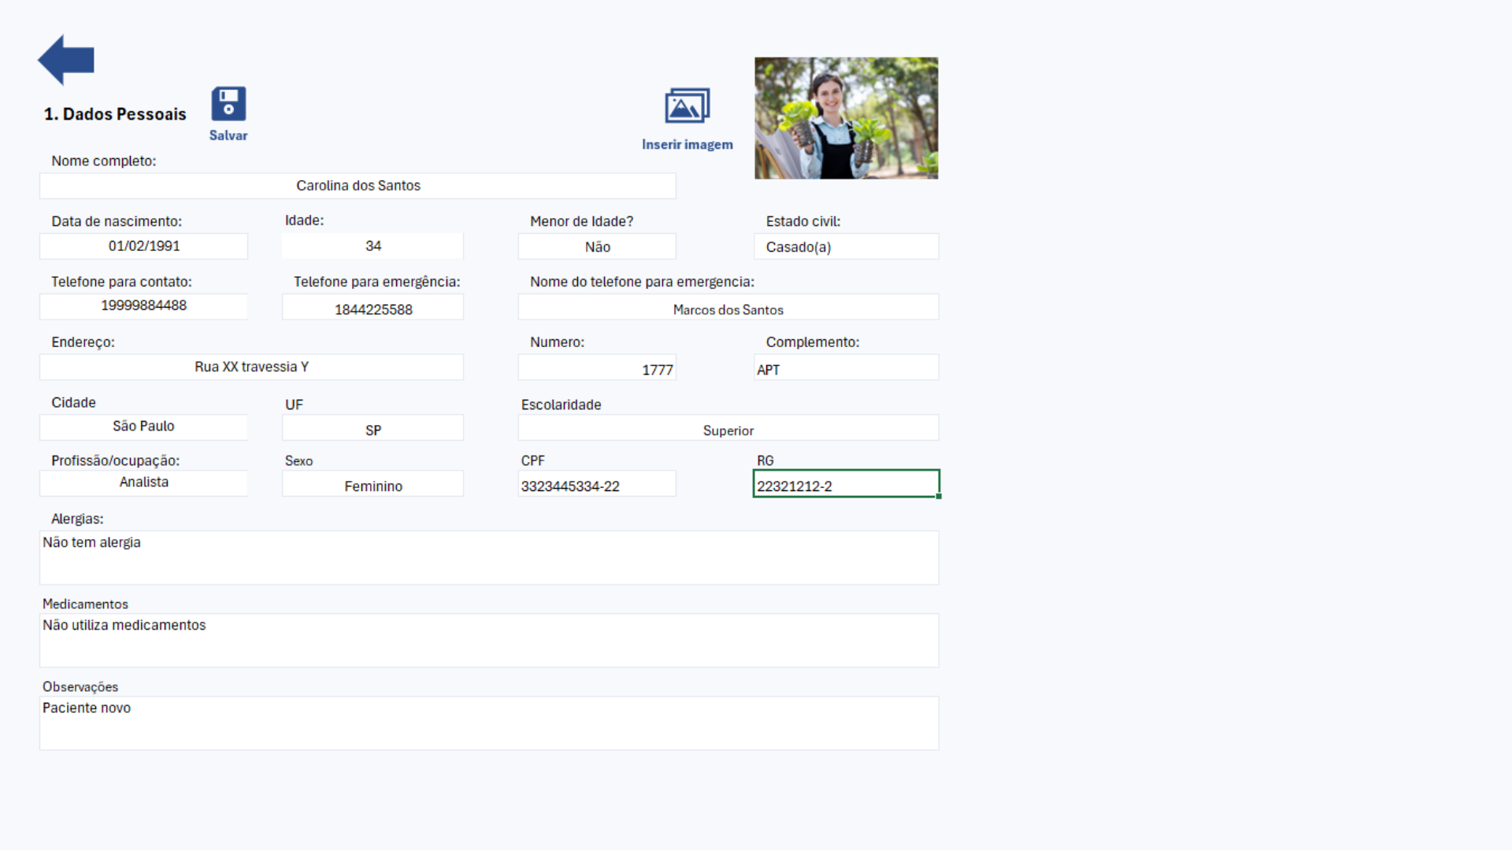Click the Salvar floppy disk icon
Viewport: 1512px width, 850px height.
coord(228,103)
